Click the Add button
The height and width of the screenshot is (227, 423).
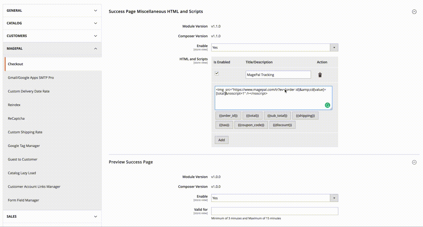(x=222, y=140)
